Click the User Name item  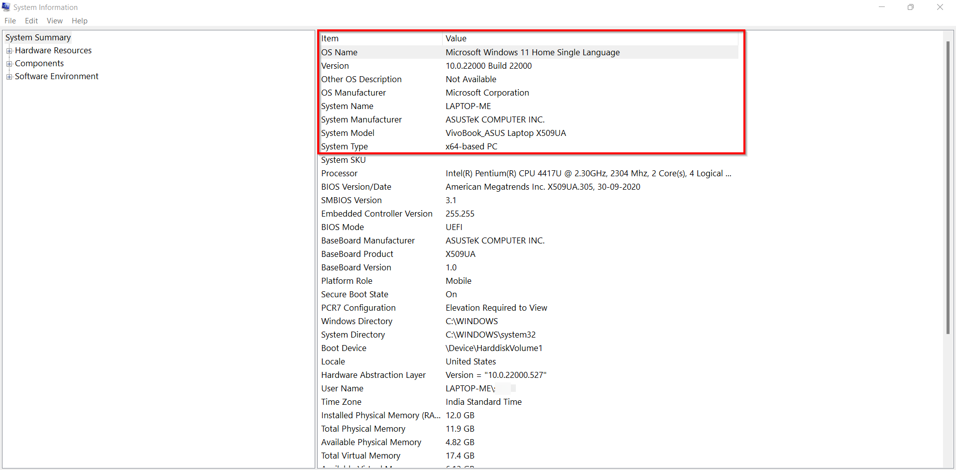coord(342,388)
